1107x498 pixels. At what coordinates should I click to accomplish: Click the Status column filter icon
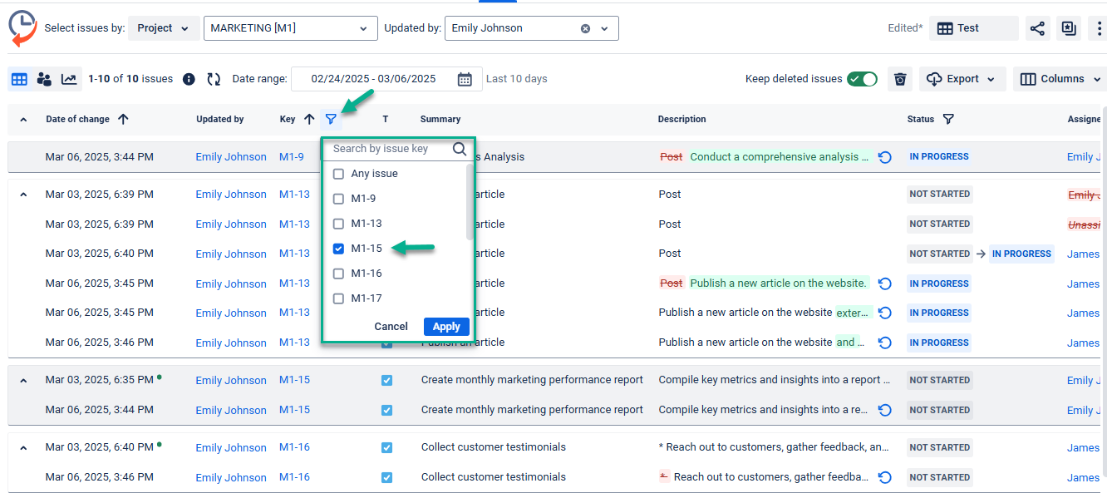click(948, 119)
